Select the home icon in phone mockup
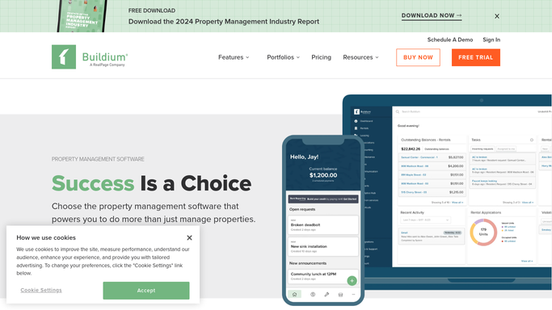552x310 pixels. coord(295,294)
